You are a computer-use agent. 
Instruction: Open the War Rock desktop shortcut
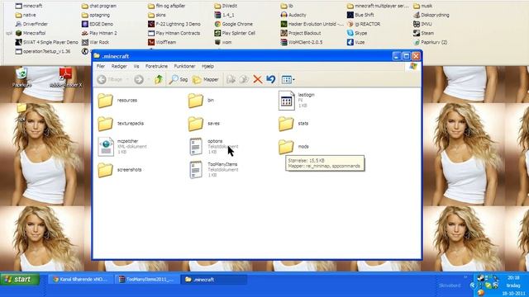pos(96,42)
